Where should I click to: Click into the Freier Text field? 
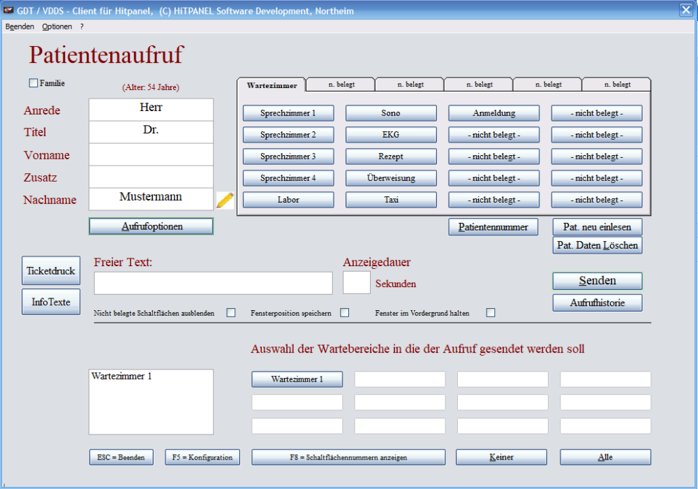[213, 283]
